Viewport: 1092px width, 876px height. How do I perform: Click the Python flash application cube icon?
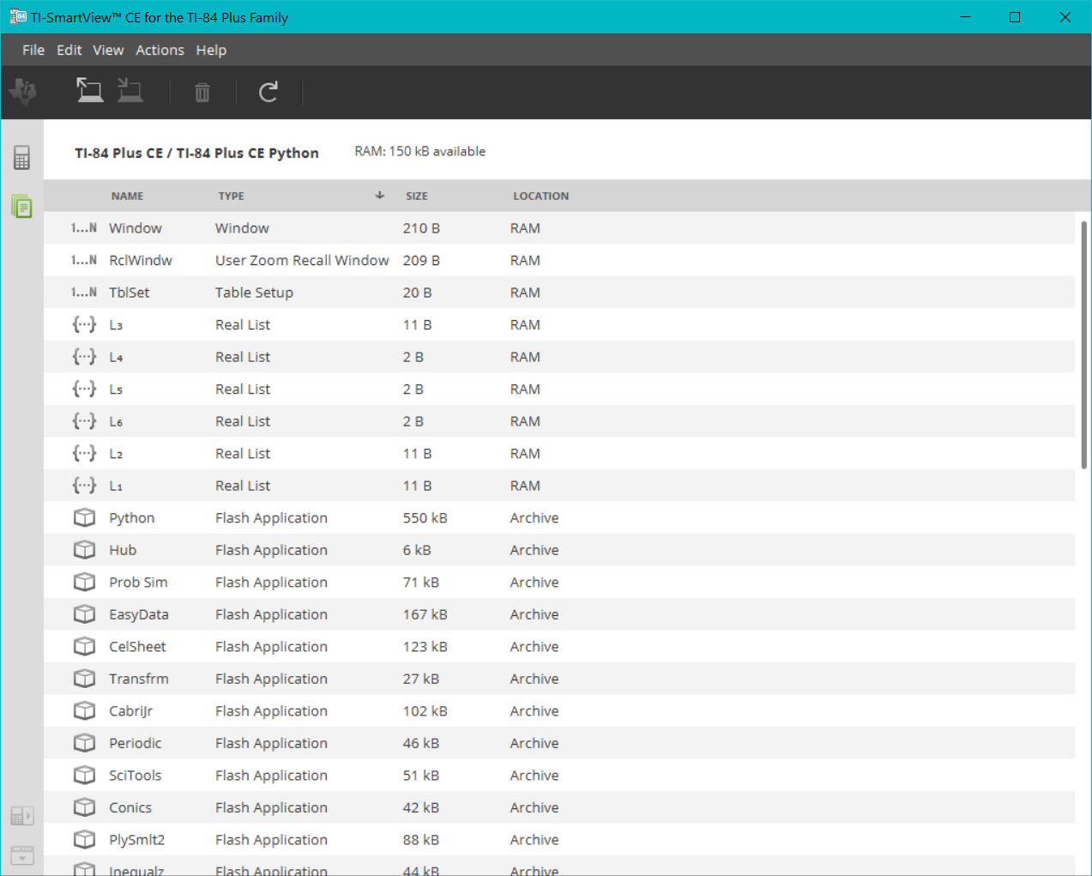pyautogui.click(x=84, y=518)
